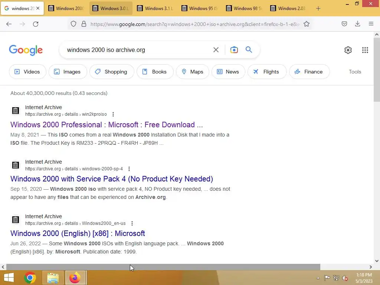380x285 pixels.
Task: Open the tracking protection shield icon
Action: (x=73, y=24)
